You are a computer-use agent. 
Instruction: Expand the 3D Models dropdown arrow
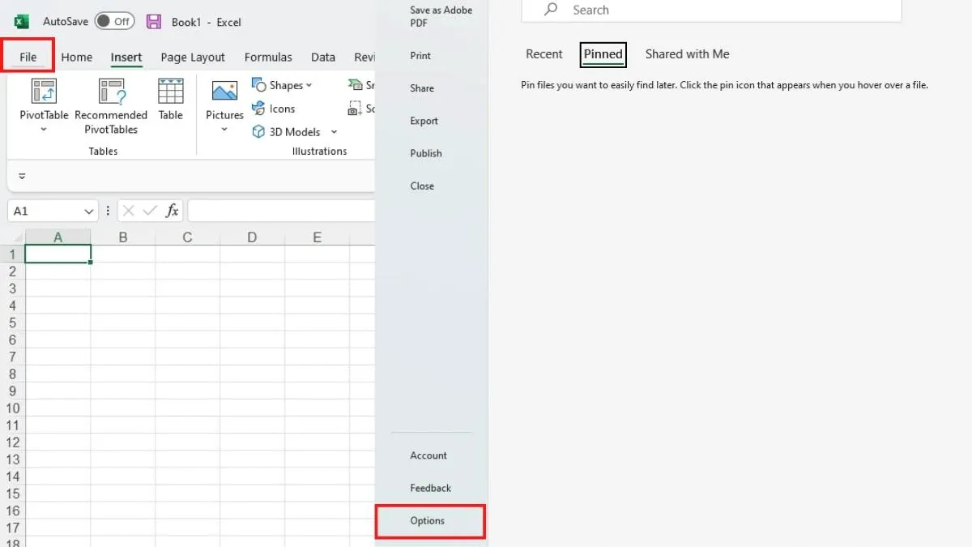point(332,131)
